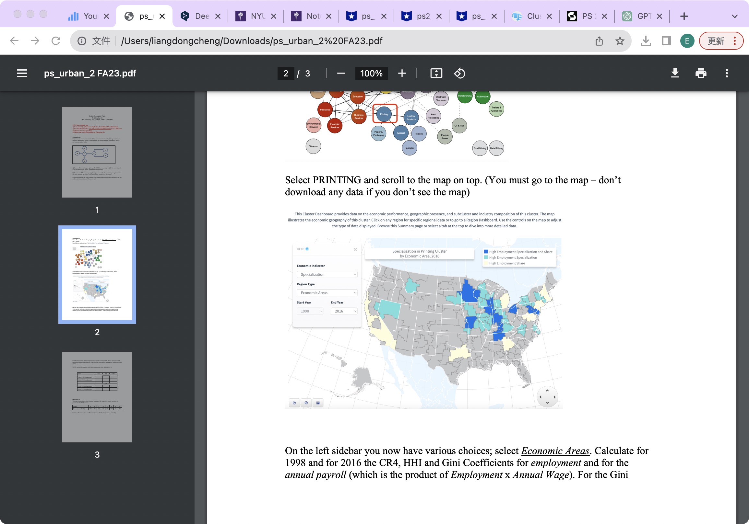Click the 2016 end year dropdown

[344, 311]
